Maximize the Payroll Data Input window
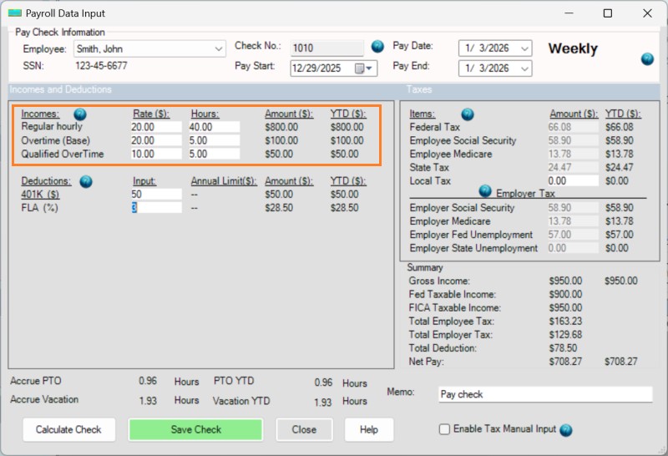This screenshot has width=668, height=456. [x=608, y=13]
